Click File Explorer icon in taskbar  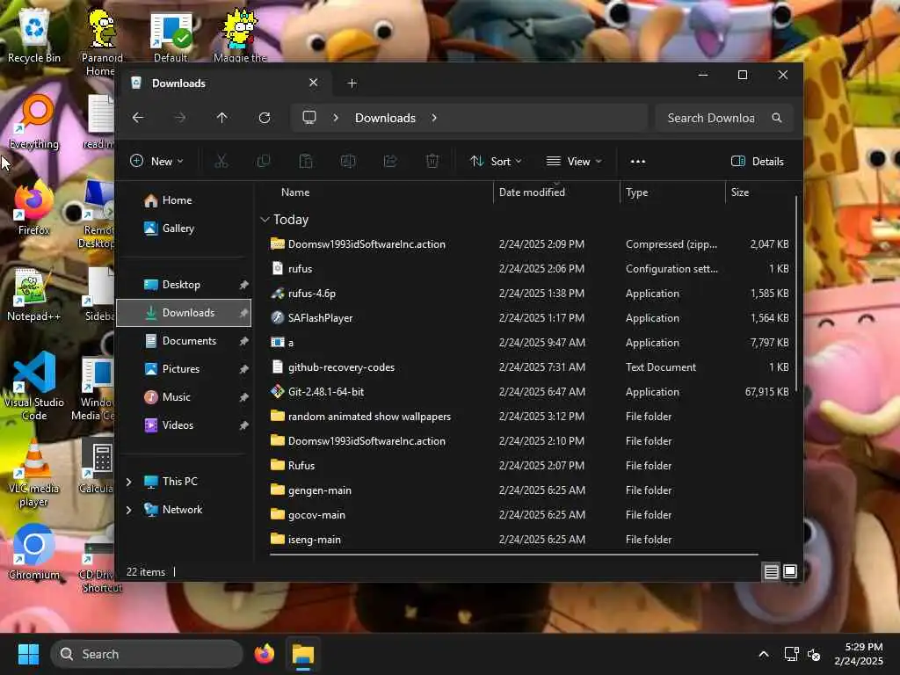(x=303, y=654)
